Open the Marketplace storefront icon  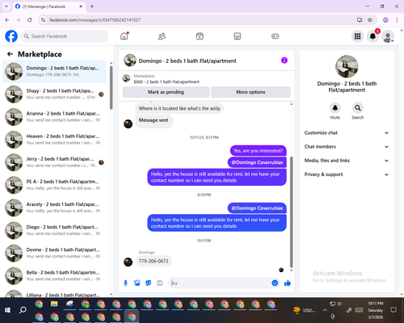238,36
